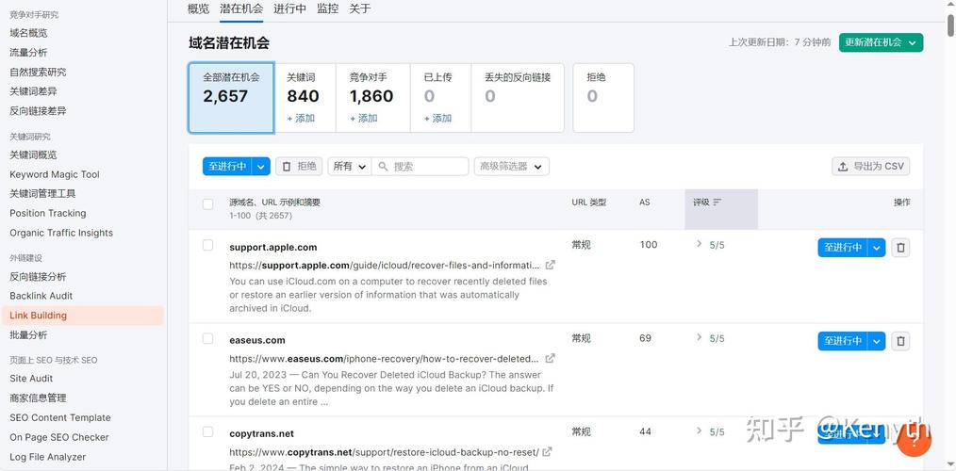Click the sort icon in the 评级 column
The height and width of the screenshot is (471, 956).
[x=717, y=203]
